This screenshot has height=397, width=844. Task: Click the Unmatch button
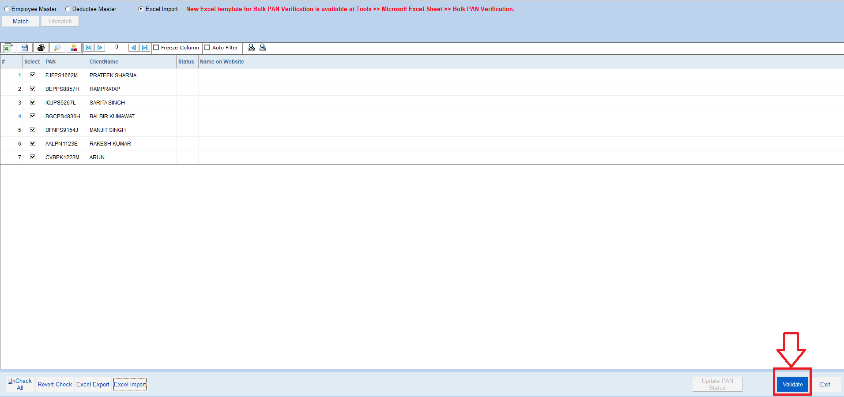60,21
